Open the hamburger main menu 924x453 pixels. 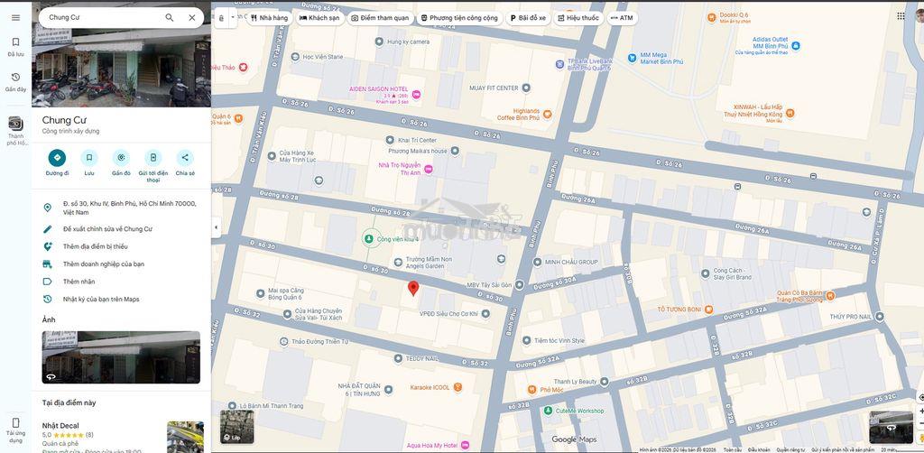pos(16,18)
